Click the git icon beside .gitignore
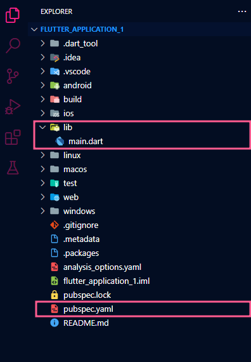The width and height of the screenshot is (251, 362). [x=55, y=225]
